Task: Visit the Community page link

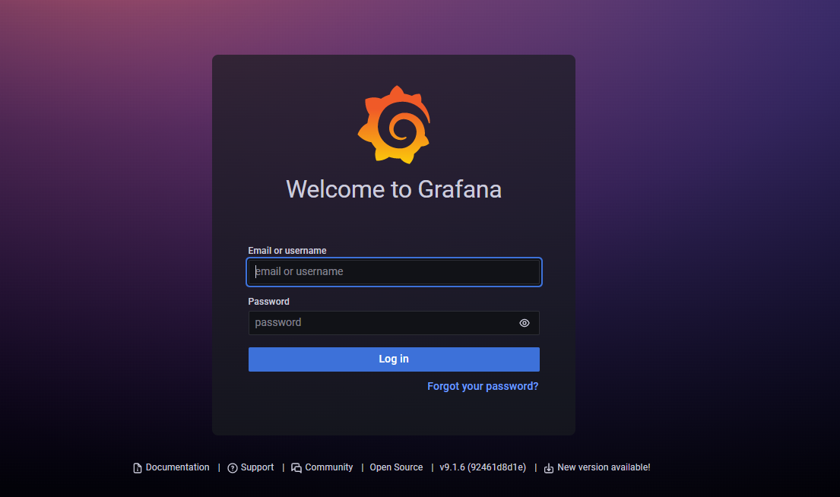Action: (x=328, y=467)
